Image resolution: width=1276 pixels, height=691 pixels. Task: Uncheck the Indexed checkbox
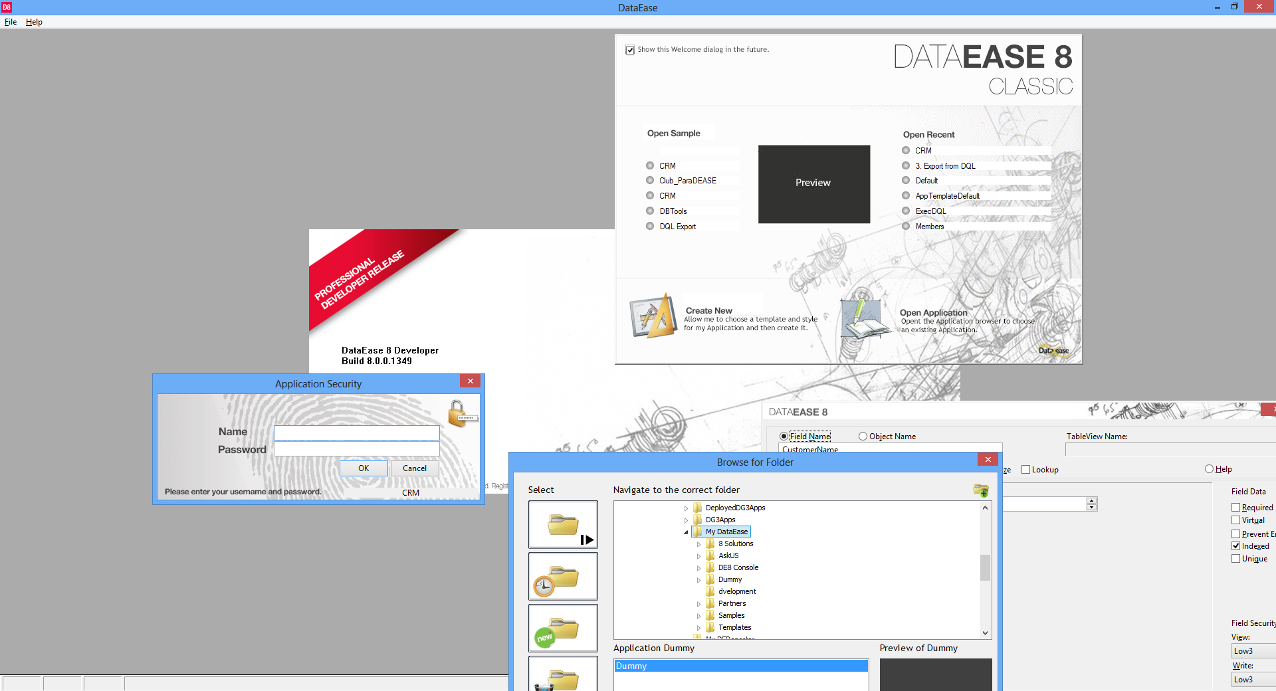coord(1236,546)
